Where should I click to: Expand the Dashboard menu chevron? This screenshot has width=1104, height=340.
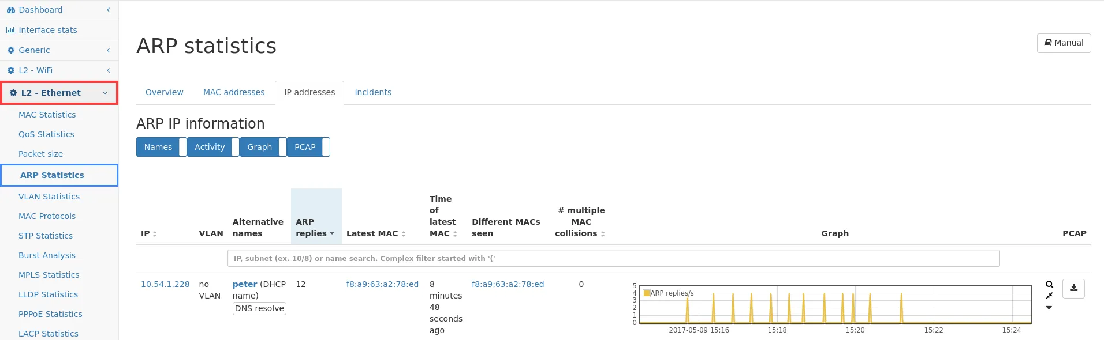[x=108, y=10]
